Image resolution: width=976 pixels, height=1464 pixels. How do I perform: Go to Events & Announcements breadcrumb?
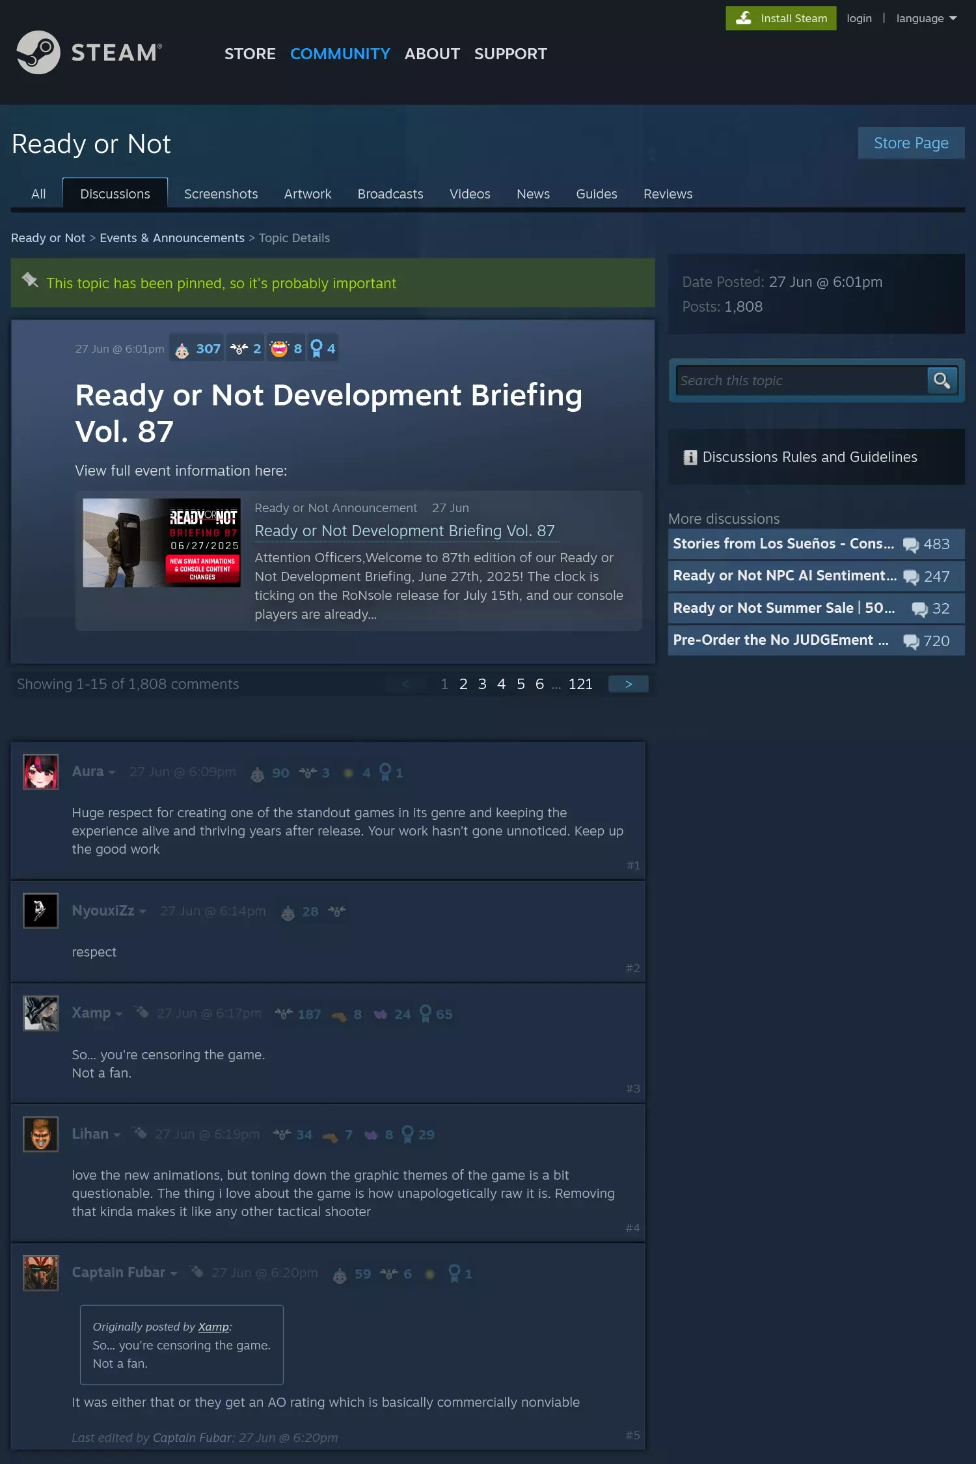coord(172,238)
